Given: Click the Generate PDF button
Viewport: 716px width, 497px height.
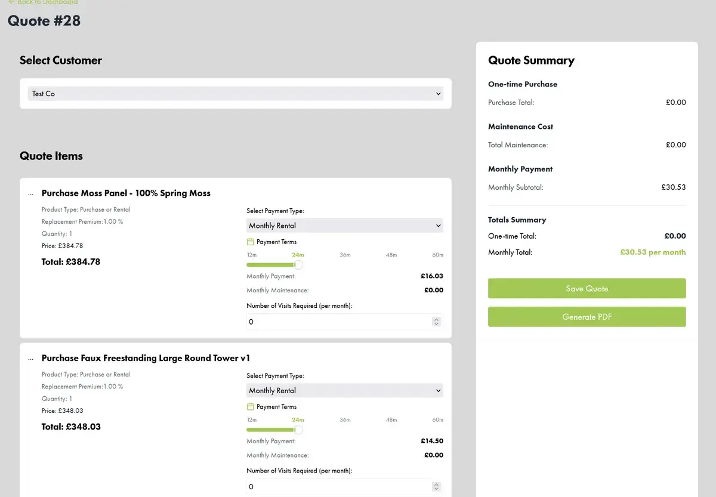Looking at the screenshot, I should coord(587,317).
